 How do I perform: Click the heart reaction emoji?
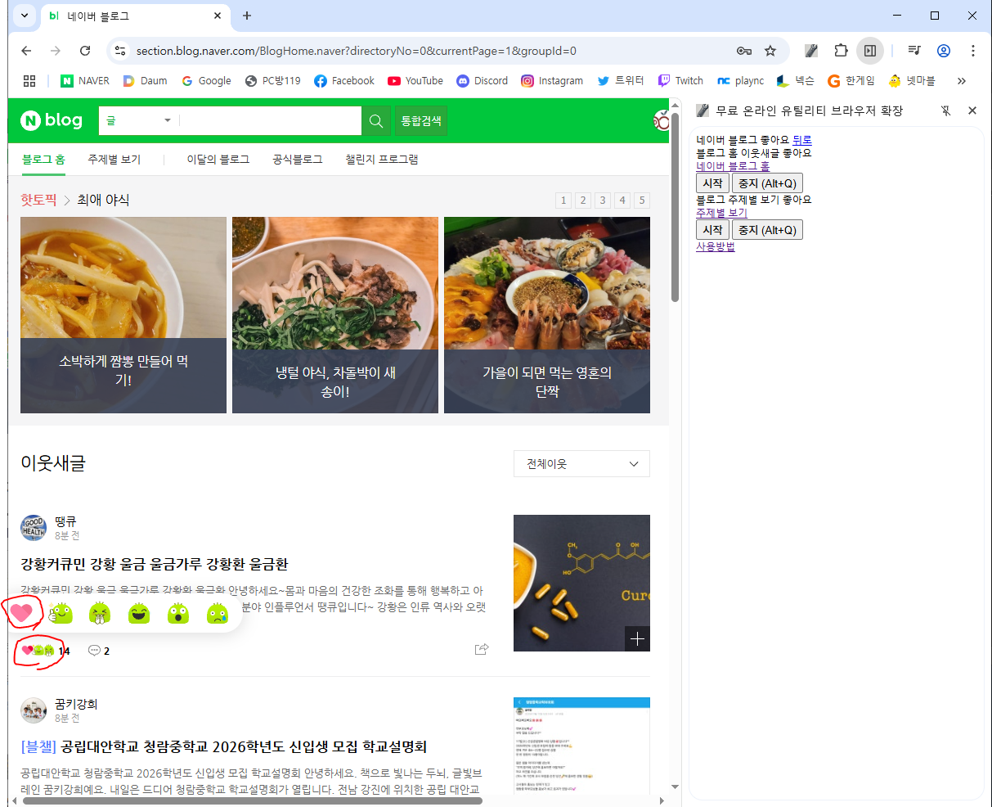(21, 612)
